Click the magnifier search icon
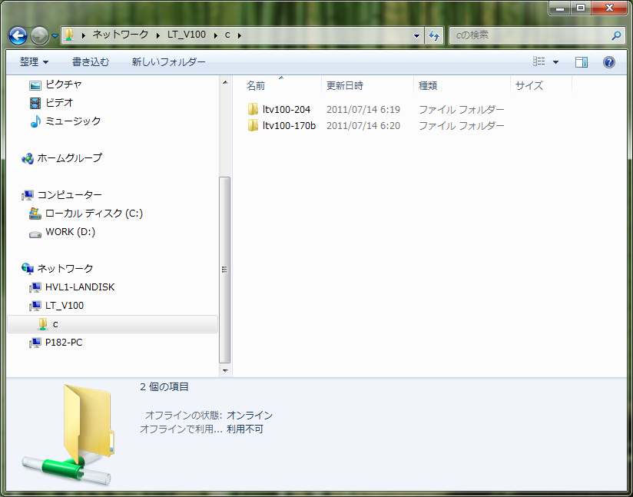633x497 pixels. (x=616, y=35)
